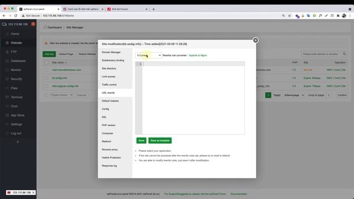The height and width of the screenshot is (199, 354).
Task: Open the Default indexes tab
Action: pos(110,101)
